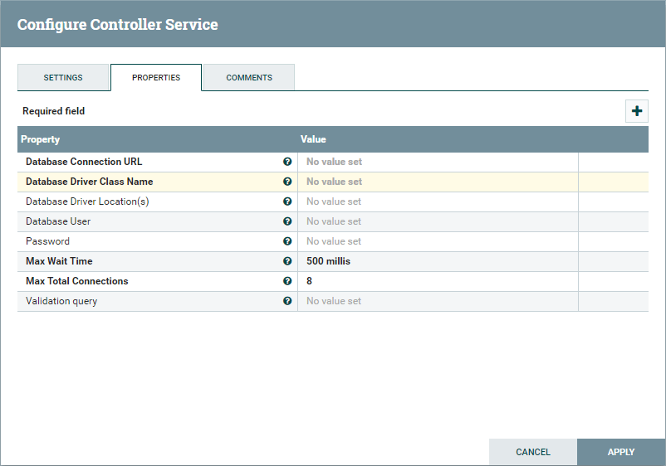
Task: Edit the Database Driver Class Name value
Action: point(437,182)
